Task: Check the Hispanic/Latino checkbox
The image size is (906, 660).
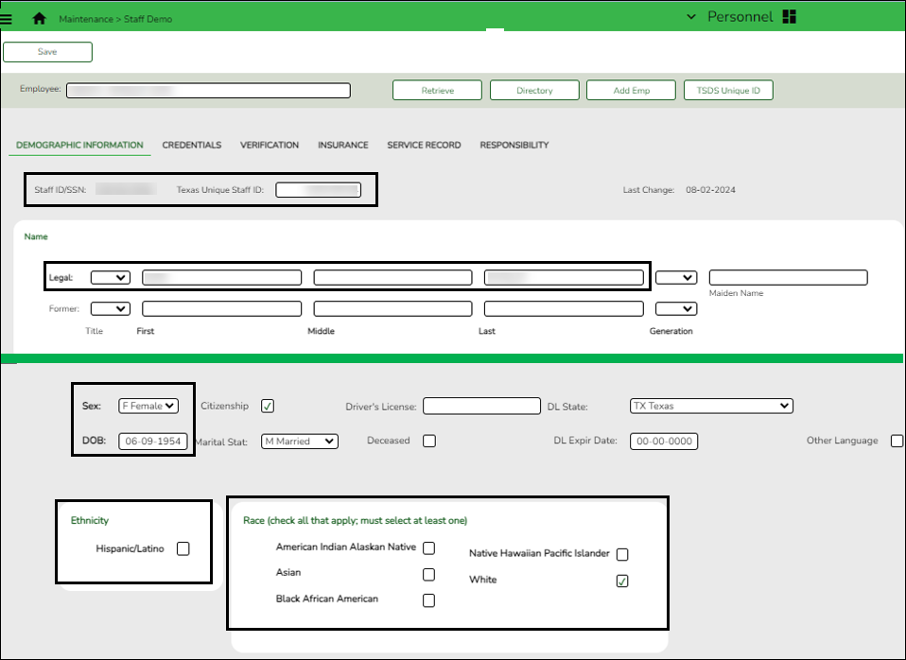Action: coord(183,547)
